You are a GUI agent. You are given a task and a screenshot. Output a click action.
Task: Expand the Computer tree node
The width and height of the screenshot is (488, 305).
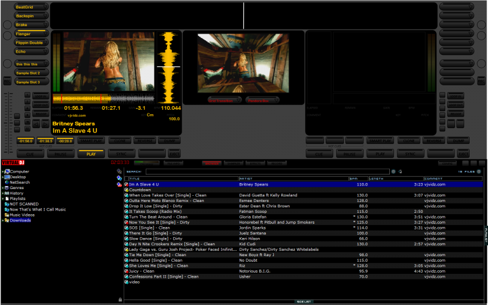pyautogui.click(x=3, y=171)
